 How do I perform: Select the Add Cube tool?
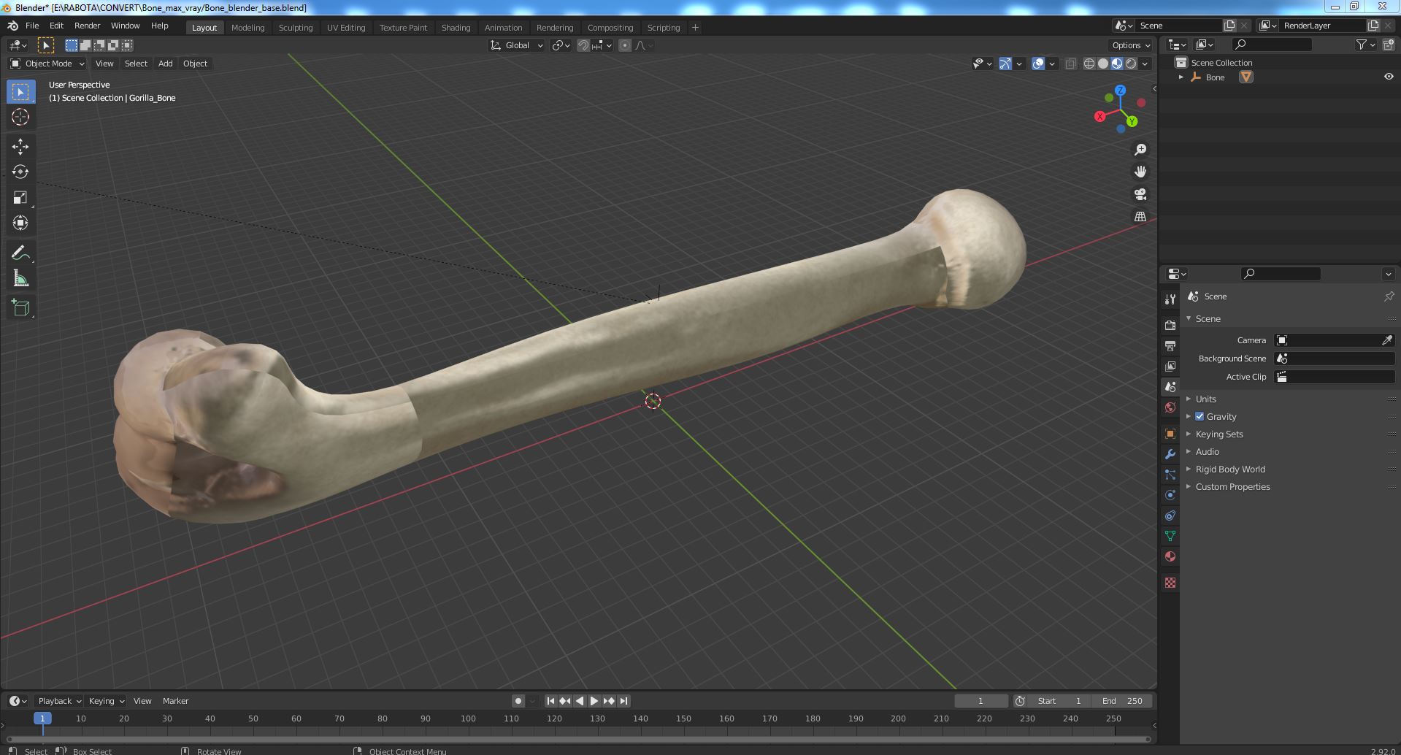pyautogui.click(x=20, y=308)
